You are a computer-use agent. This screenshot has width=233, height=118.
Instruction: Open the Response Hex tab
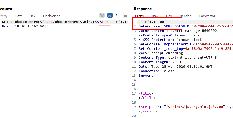pyautogui.click(x=169, y=16)
